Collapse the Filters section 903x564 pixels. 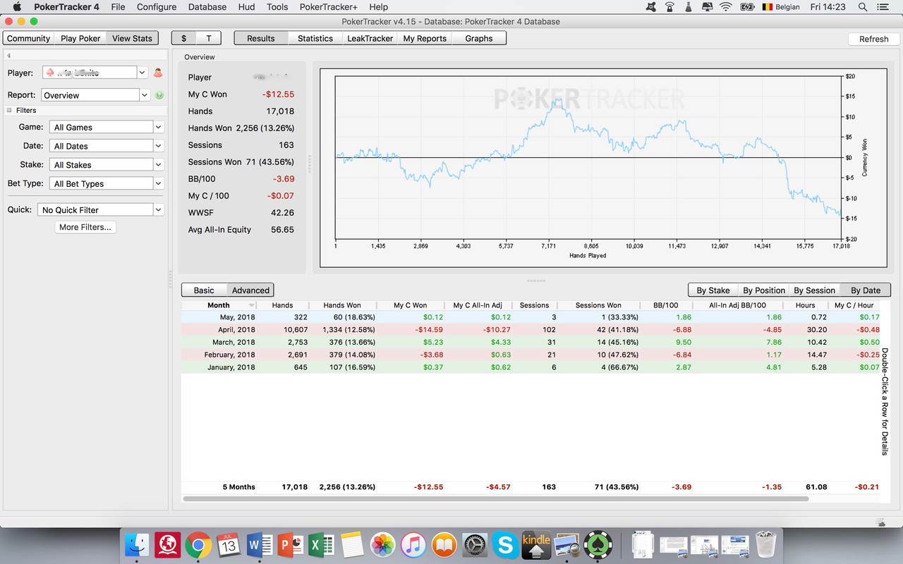tap(10, 110)
